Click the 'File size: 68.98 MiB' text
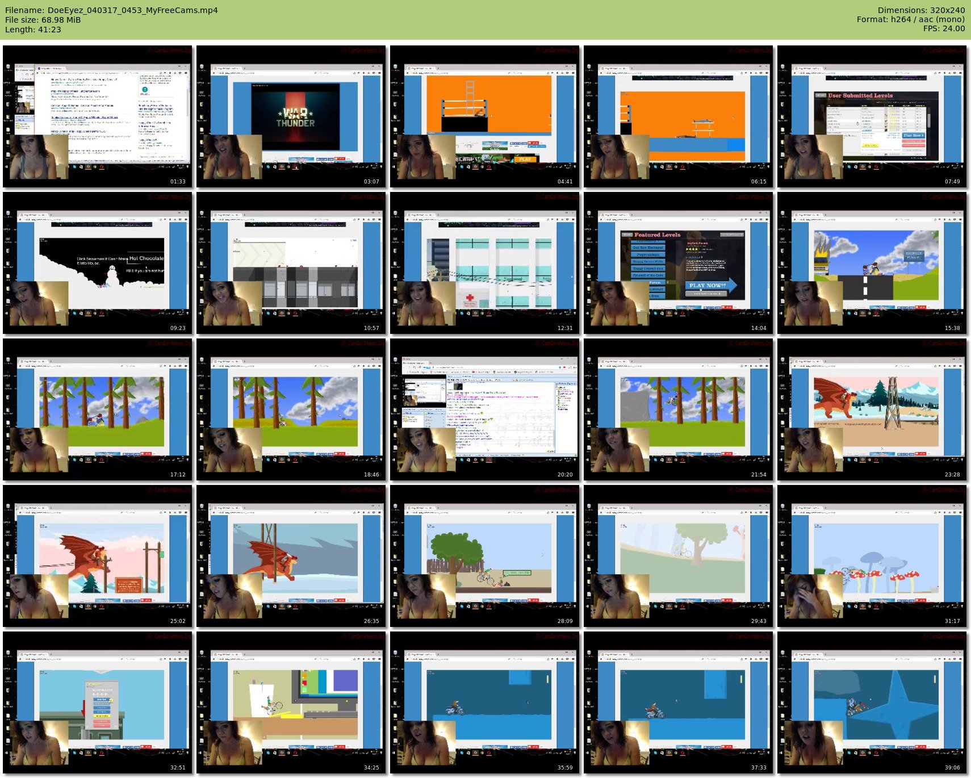This screenshot has height=778, width=971. 43,20
